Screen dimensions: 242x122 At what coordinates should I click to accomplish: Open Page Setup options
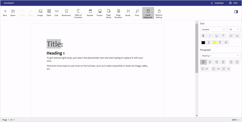point(109,13)
